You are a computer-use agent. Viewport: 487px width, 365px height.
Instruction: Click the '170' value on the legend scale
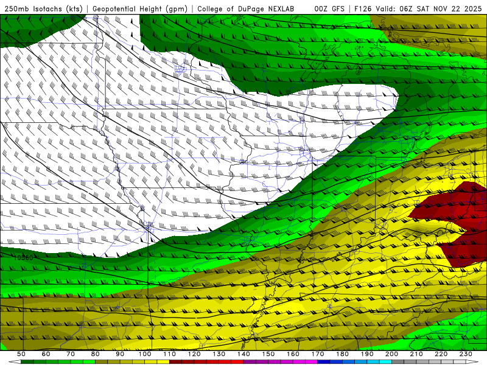(318, 354)
